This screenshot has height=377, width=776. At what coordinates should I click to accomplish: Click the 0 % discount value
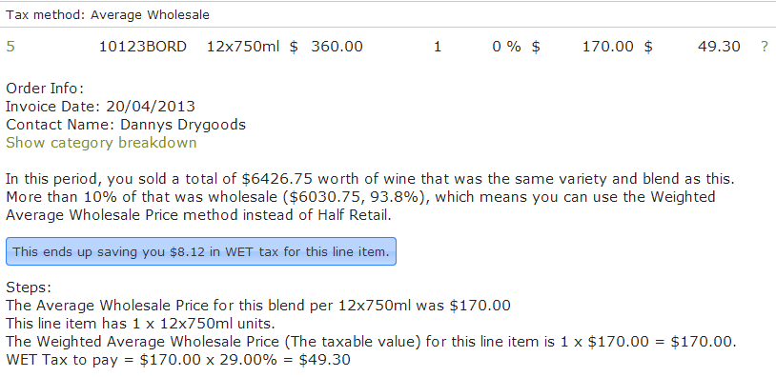506,47
